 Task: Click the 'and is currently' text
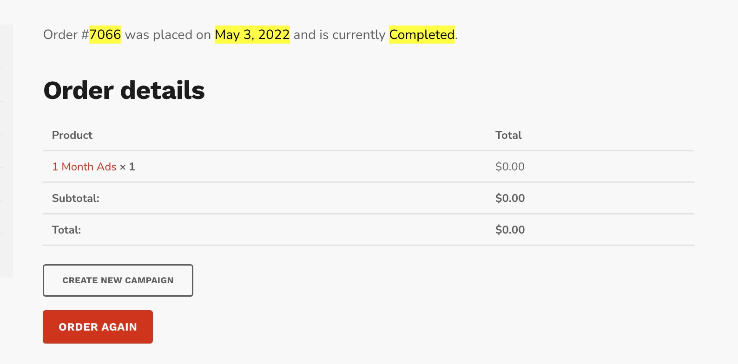(339, 35)
